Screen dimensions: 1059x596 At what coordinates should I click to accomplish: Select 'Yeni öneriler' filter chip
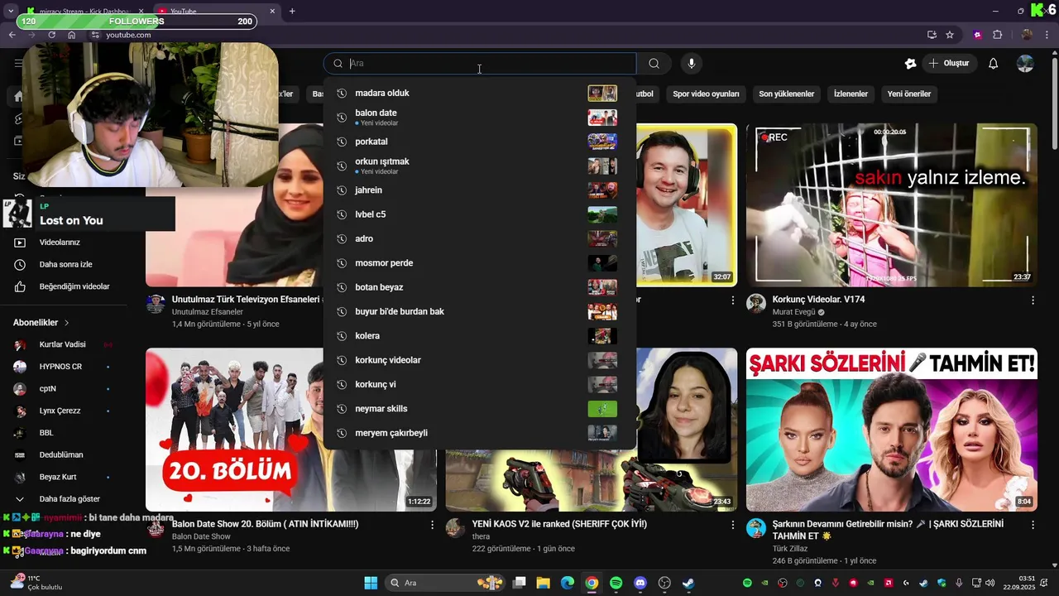pyautogui.click(x=909, y=94)
